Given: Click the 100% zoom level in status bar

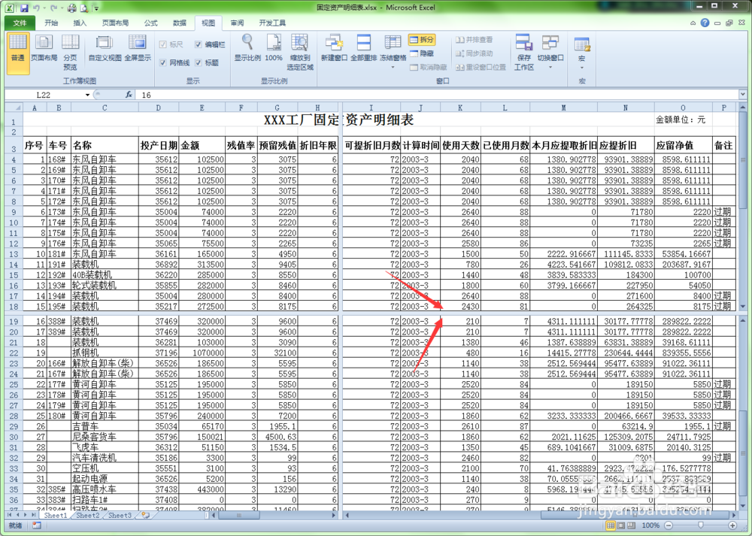Looking at the screenshot, I should pyautogui.click(x=650, y=525).
